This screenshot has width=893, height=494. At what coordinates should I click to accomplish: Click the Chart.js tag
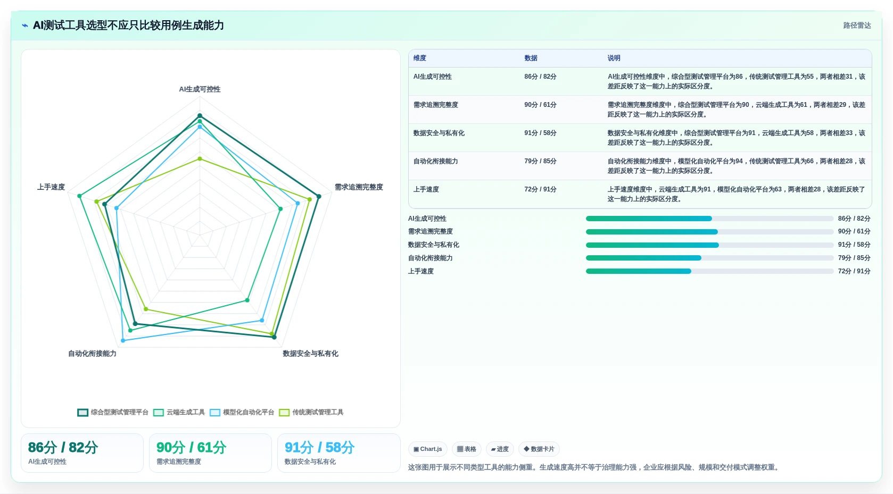click(428, 449)
